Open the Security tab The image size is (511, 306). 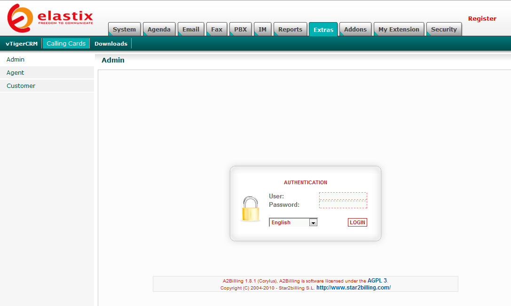point(444,29)
